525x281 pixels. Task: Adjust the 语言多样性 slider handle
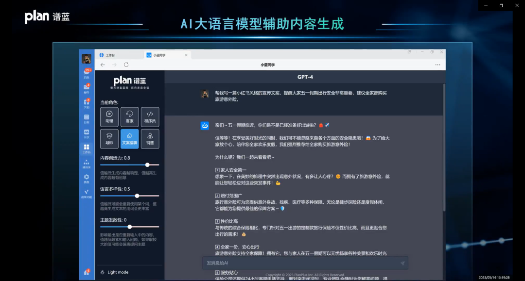point(137,196)
